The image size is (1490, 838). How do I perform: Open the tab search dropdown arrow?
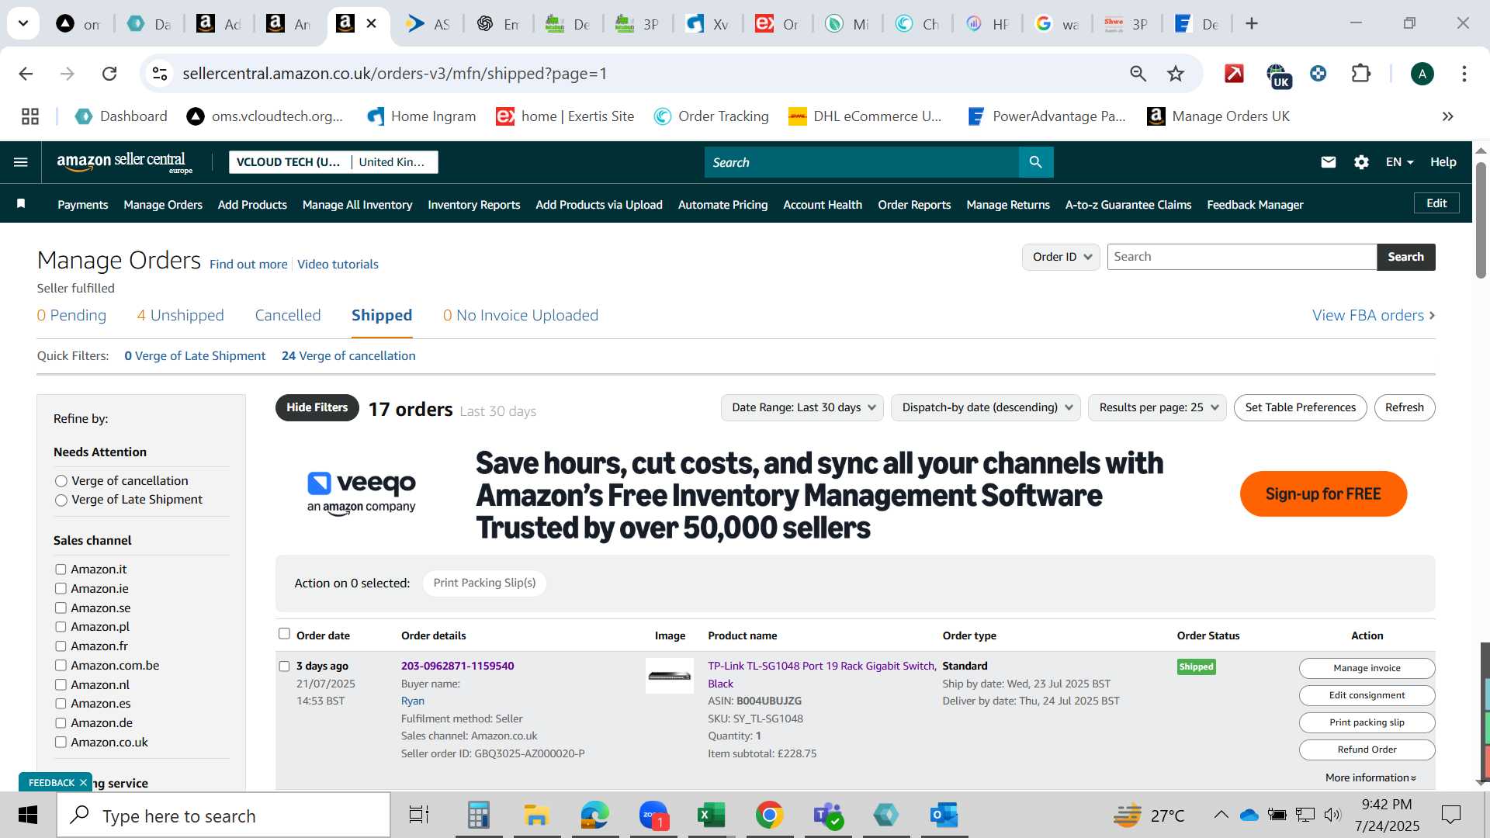pyautogui.click(x=23, y=23)
